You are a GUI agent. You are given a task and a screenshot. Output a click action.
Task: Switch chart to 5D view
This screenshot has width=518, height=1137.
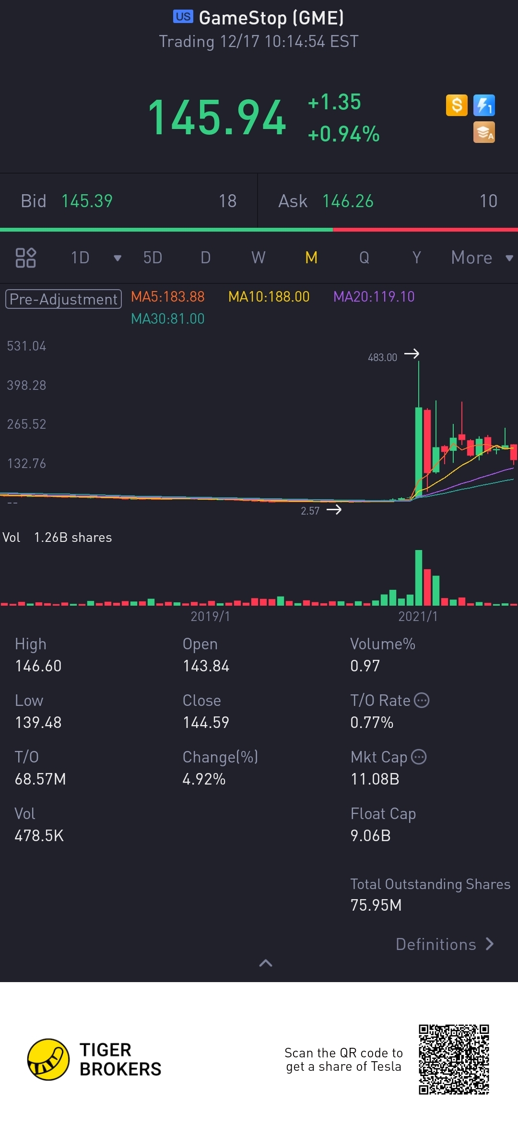[x=153, y=258]
